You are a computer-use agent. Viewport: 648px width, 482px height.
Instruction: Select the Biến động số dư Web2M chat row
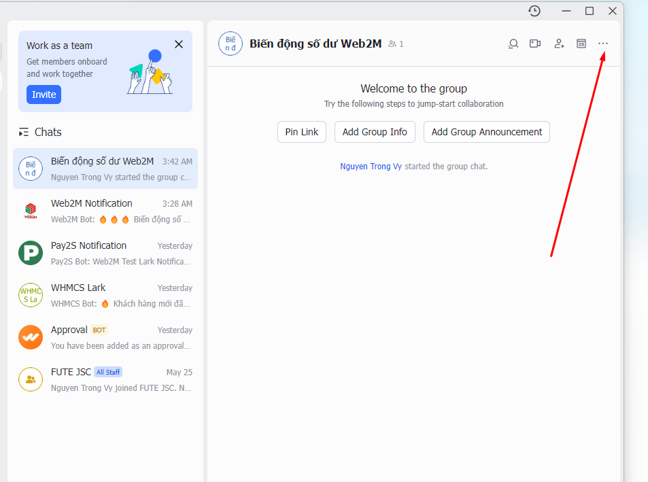pyautogui.click(x=105, y=169)
